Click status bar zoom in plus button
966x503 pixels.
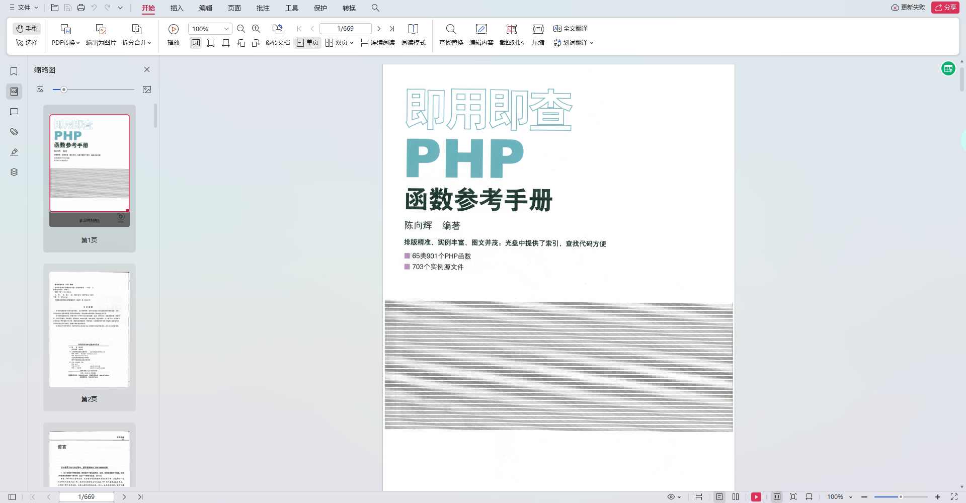click(x=938, y=497)
